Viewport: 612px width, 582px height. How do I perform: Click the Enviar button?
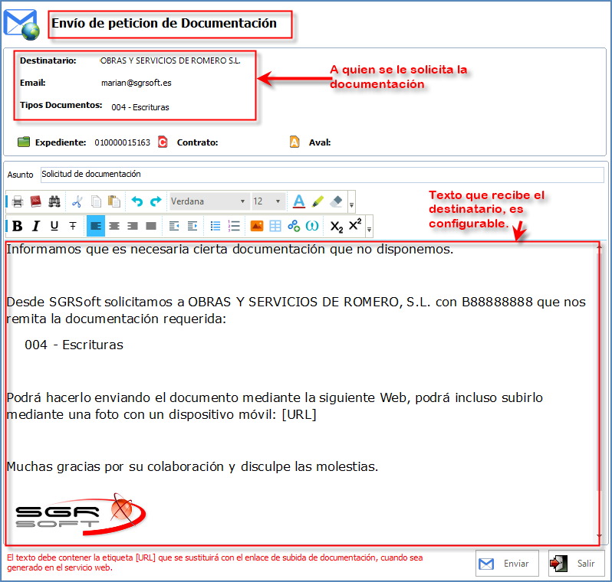coord(507,564)
